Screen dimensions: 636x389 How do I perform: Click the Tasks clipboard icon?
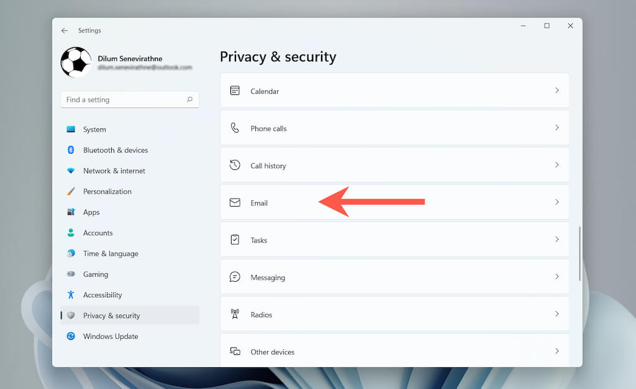[235, 239]
